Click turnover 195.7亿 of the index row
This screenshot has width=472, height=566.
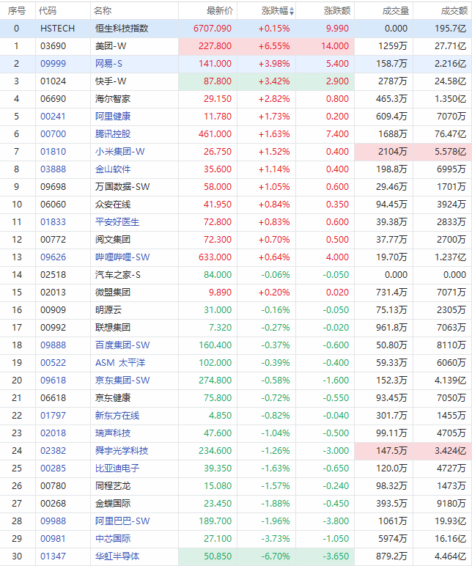coord(450,29)
